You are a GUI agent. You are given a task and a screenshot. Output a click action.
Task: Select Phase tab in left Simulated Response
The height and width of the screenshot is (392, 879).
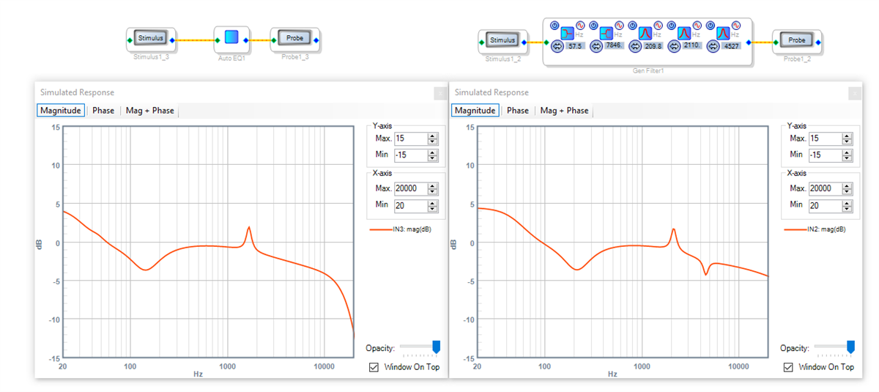click(x=103, y=110)
